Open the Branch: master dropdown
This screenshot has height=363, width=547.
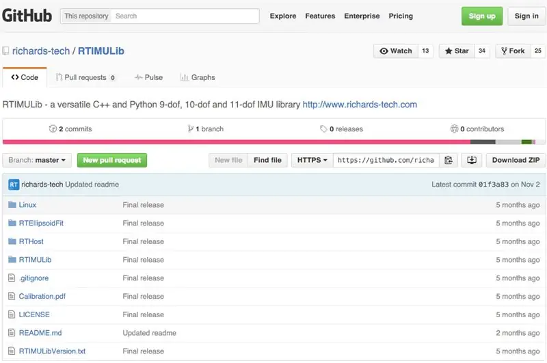pyautogui.click(x=37, y=160)
